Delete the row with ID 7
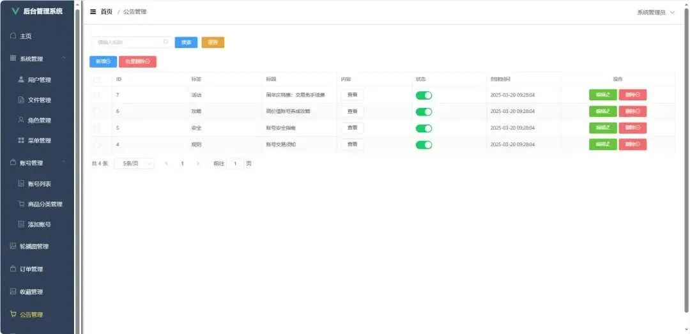Screen dimensions: 690x334 [x=632, y=95]
